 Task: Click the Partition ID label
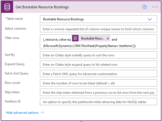(x=13, y=101)
